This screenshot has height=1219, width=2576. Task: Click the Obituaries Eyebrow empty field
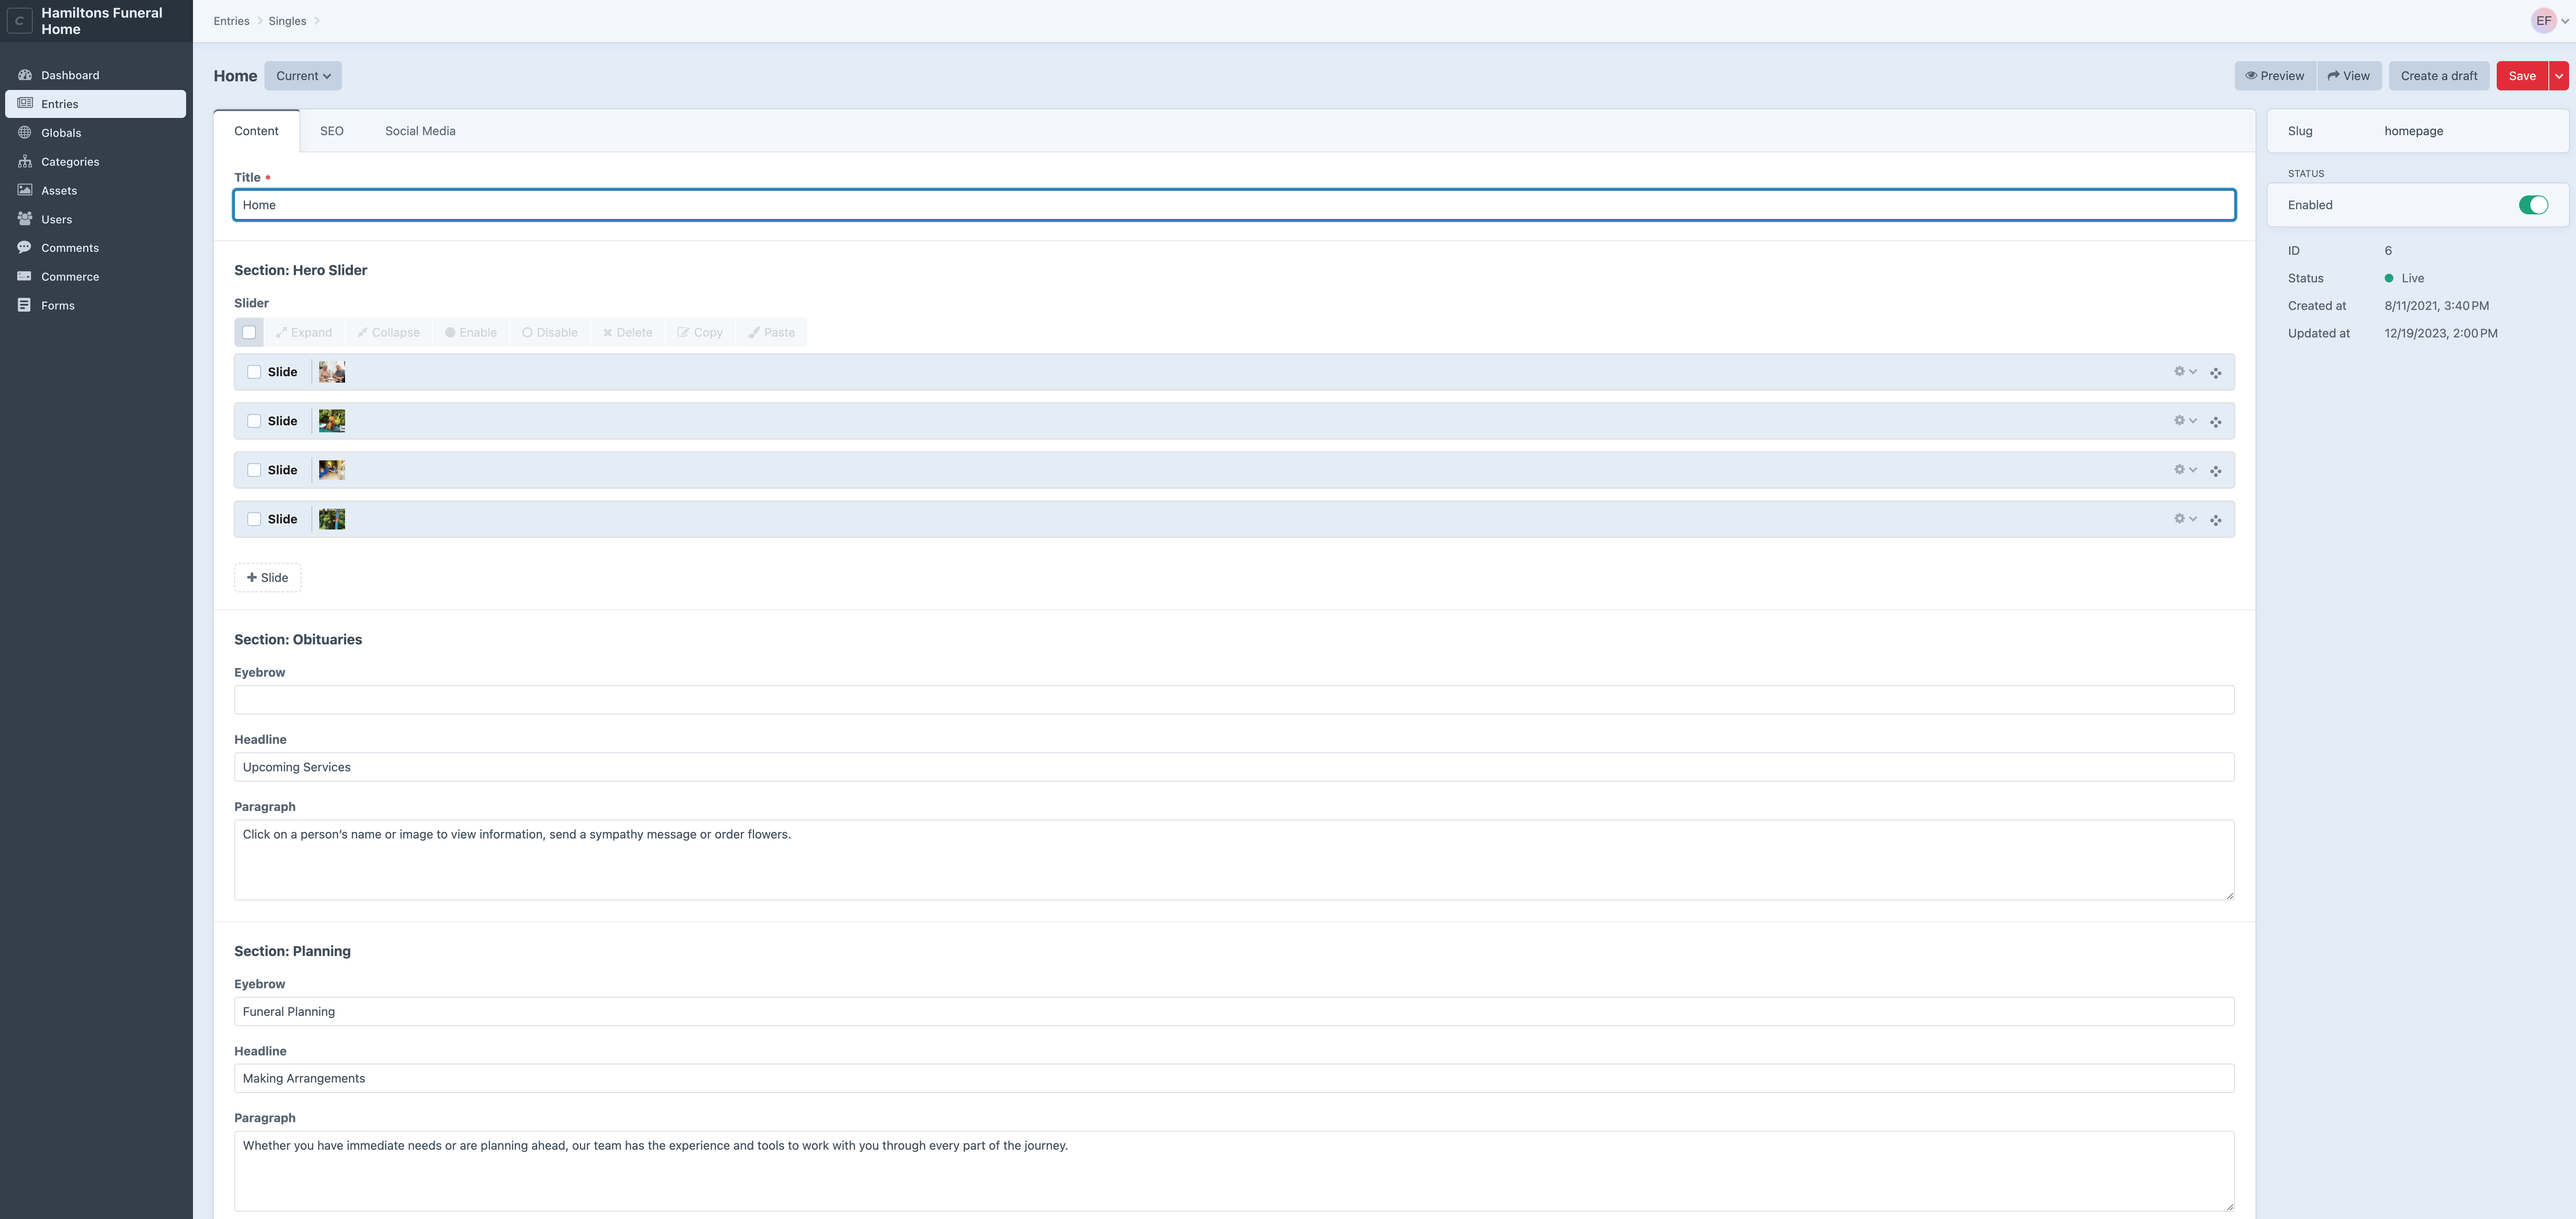[1234, 699]
